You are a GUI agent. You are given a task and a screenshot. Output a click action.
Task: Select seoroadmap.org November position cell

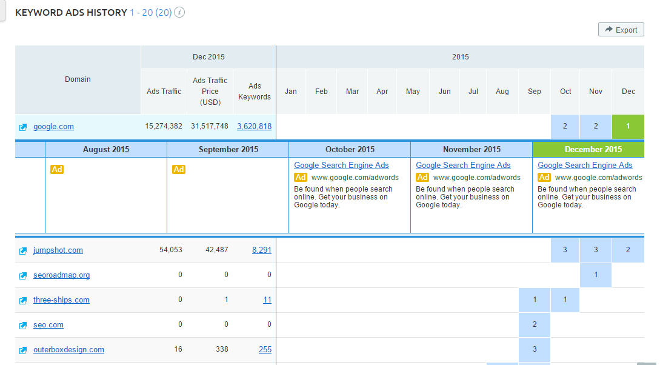pos(596,275)
